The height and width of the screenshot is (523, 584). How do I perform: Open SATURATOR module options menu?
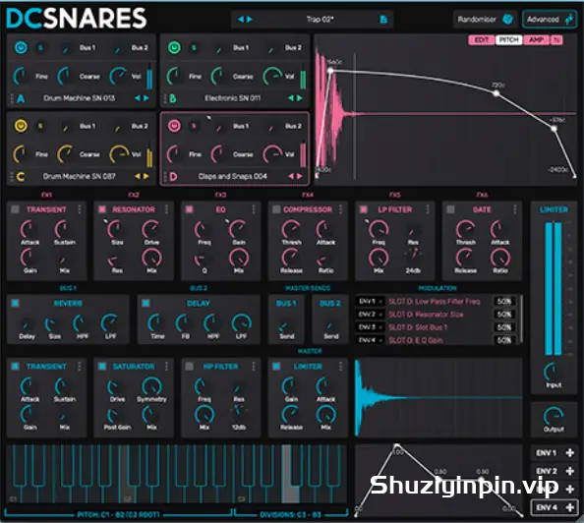166,366
